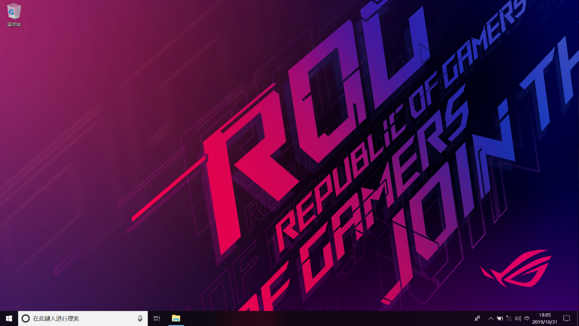This screenshot has width=579, height=326.
Task: Click the Cortana circle icon
Action: (26, 318)
